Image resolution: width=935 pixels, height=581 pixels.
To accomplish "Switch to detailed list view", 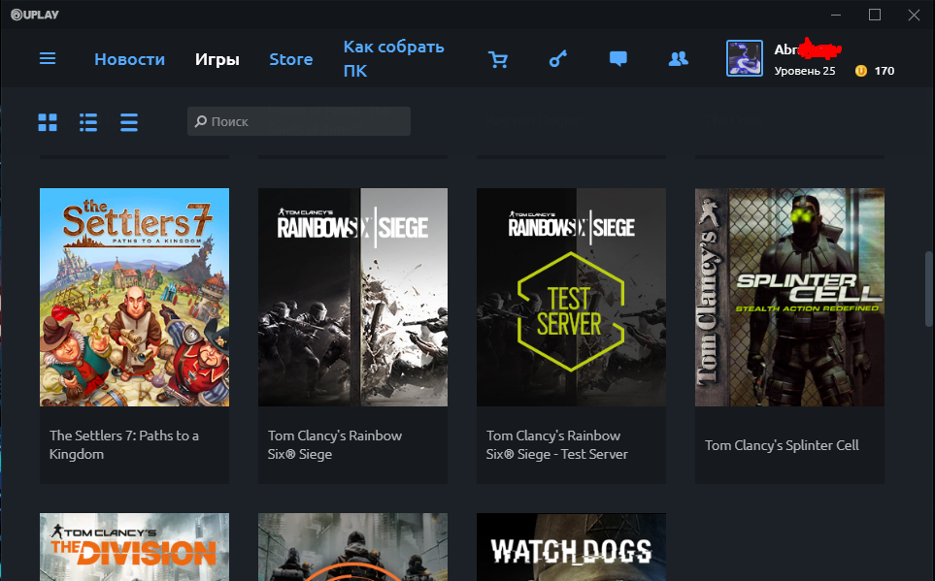I will point(88,122).
